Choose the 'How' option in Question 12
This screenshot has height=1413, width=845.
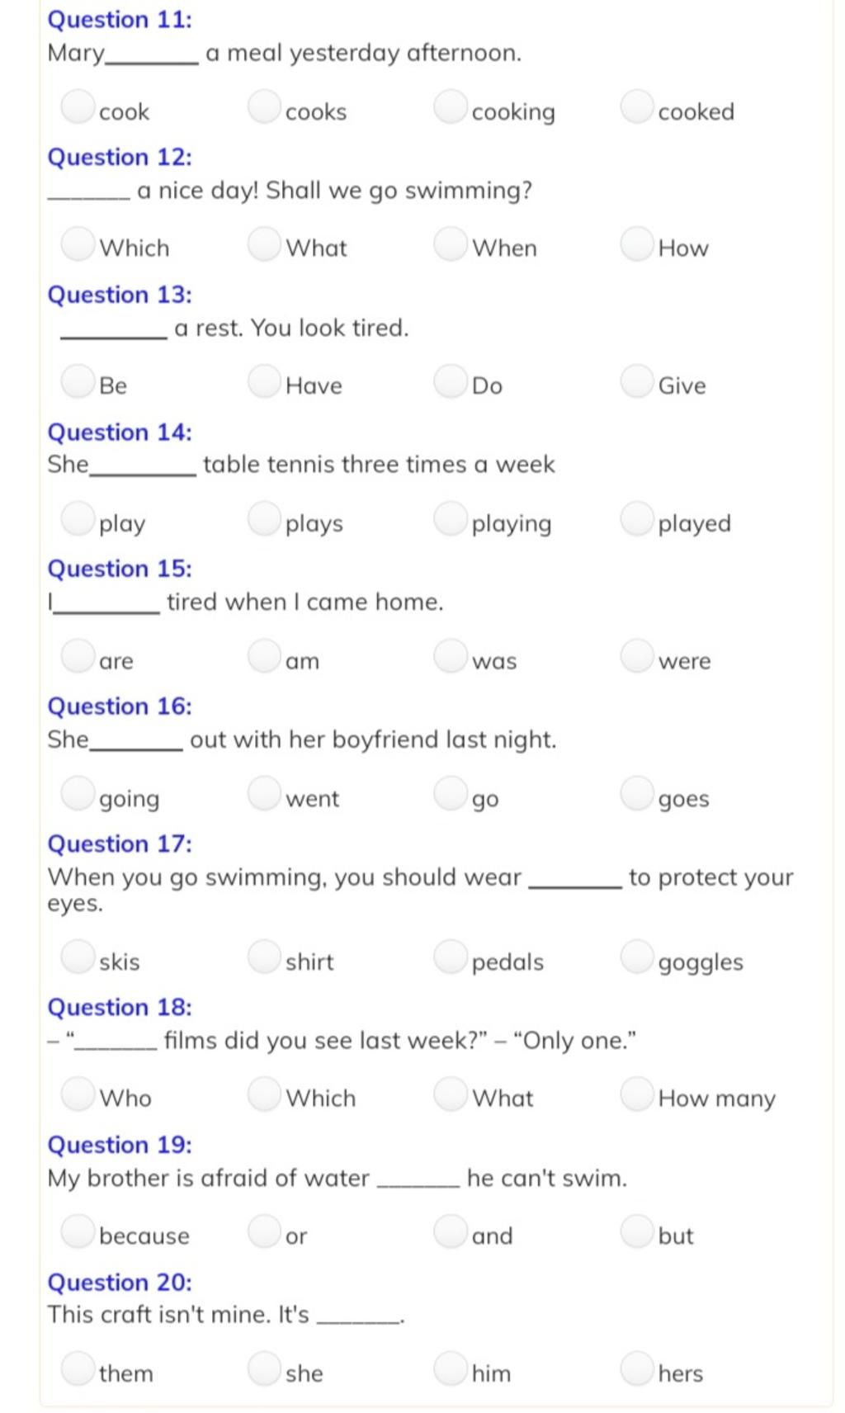tap(637, 243)
